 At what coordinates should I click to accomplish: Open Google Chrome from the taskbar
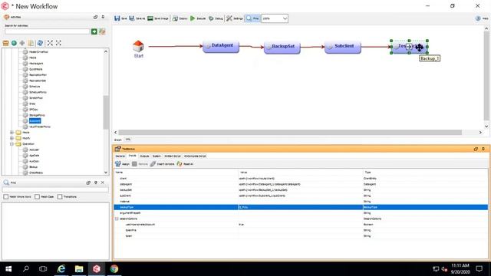point(114,269)
